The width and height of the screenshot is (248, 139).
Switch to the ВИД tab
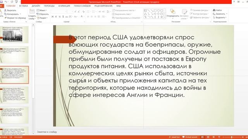(119, 6)
